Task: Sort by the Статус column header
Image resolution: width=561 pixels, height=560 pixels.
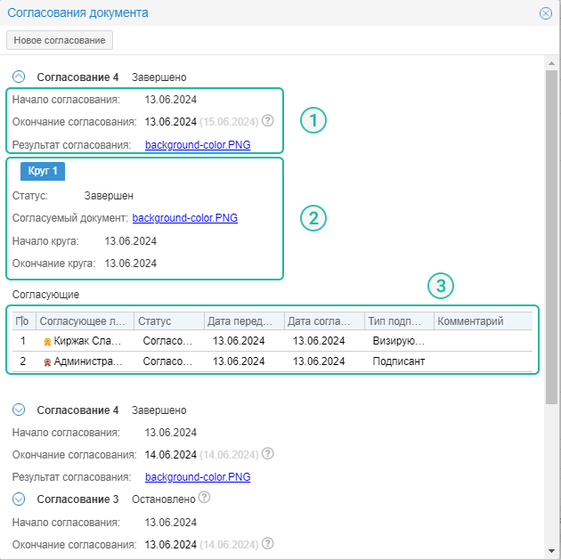Action: click(x=169, y=321)
